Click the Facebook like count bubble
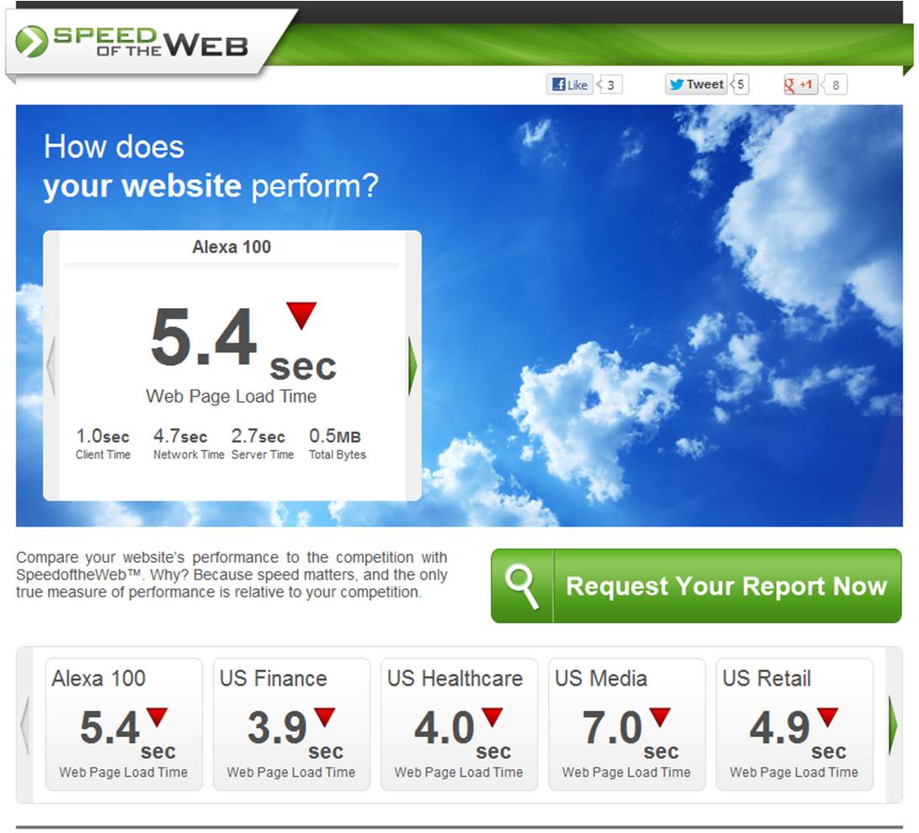 coord(610,85)
